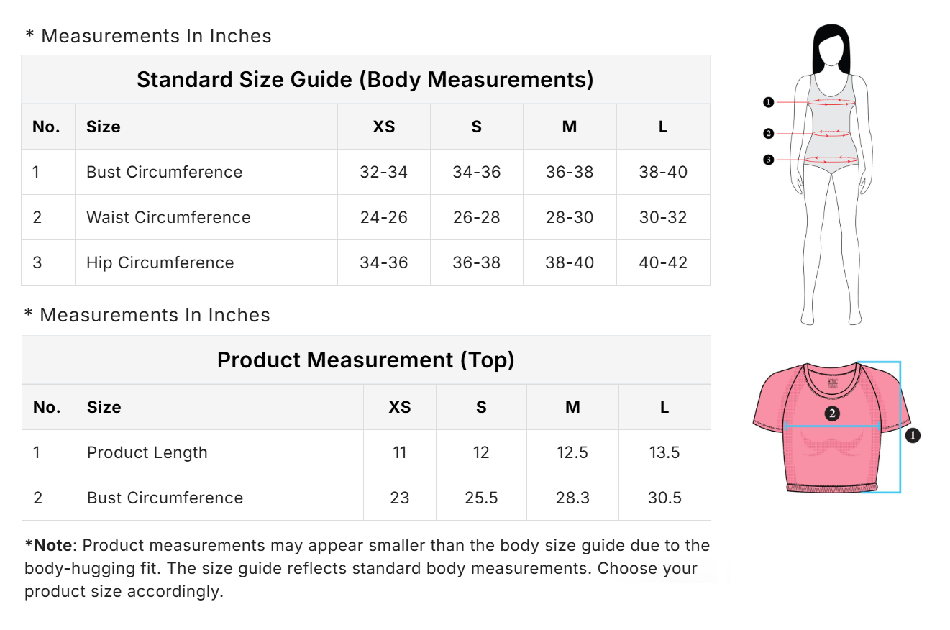Click the pink top's neck label tag

[x=833, y=383]
